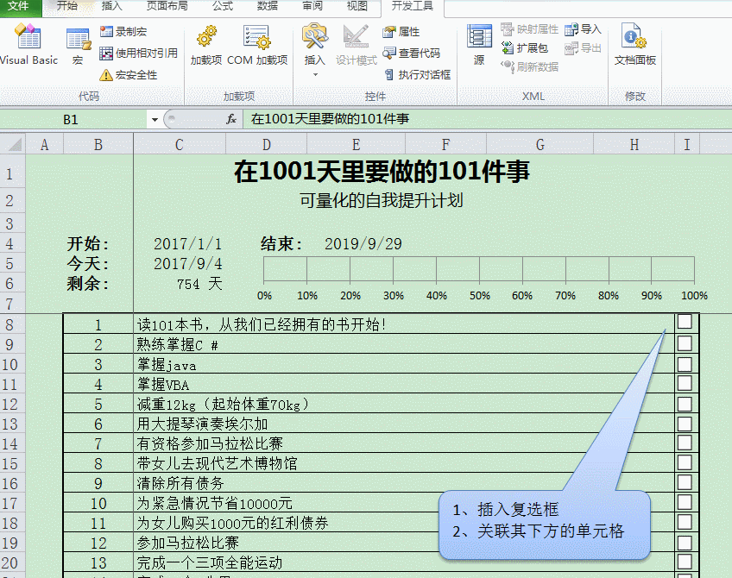This screenshot has height=578, width=732.
Task: Check the box for 减重12kg row
Action: point(685,404)
